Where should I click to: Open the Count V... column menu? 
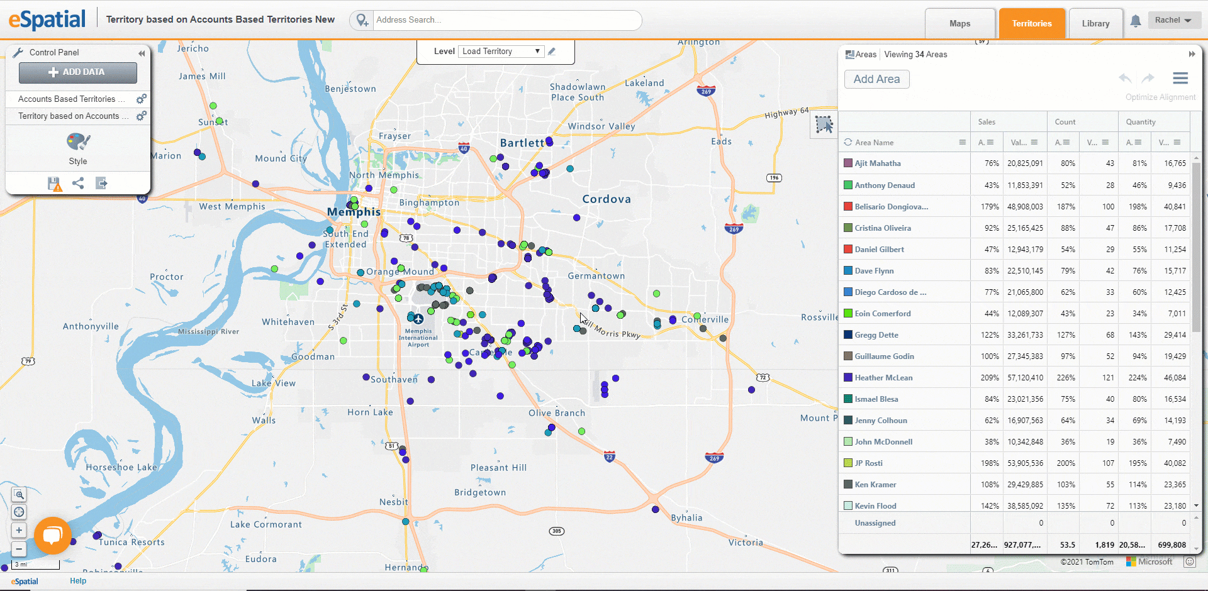pyautogui.click(x=1105, y=143)
